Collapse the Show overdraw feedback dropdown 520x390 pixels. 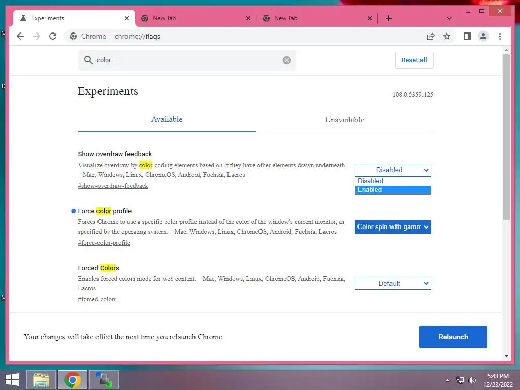(x=393, y=170)
